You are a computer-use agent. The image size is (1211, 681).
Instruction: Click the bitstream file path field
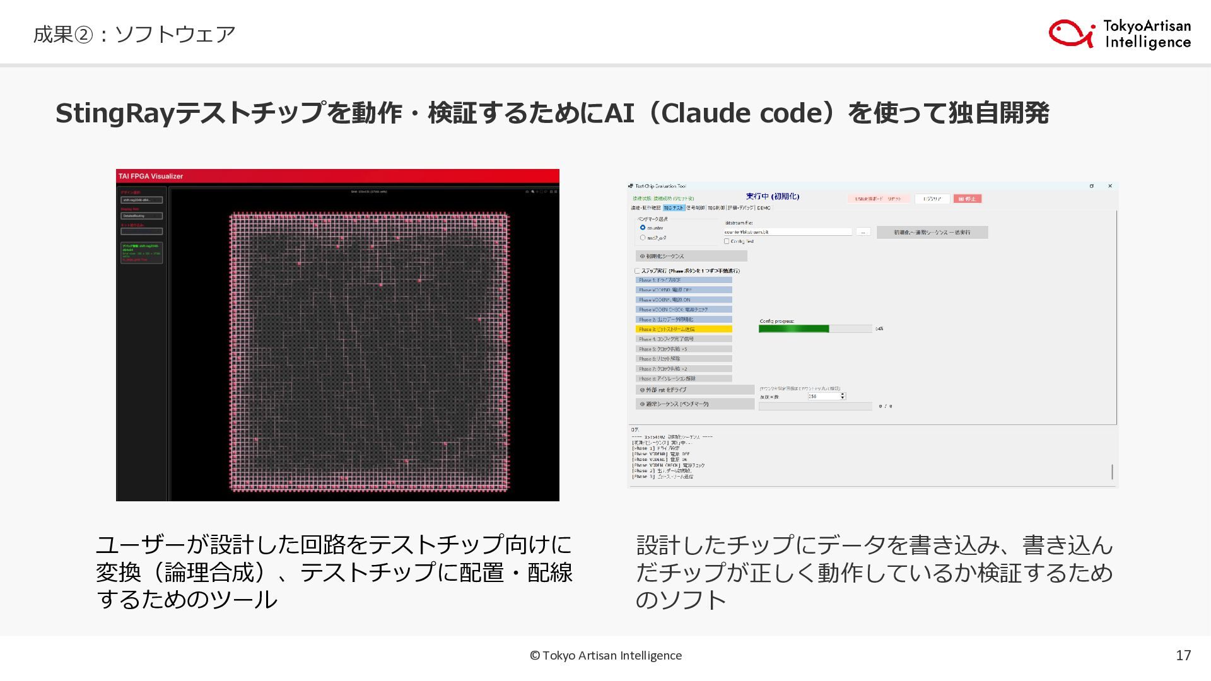(x=788, y=232)
